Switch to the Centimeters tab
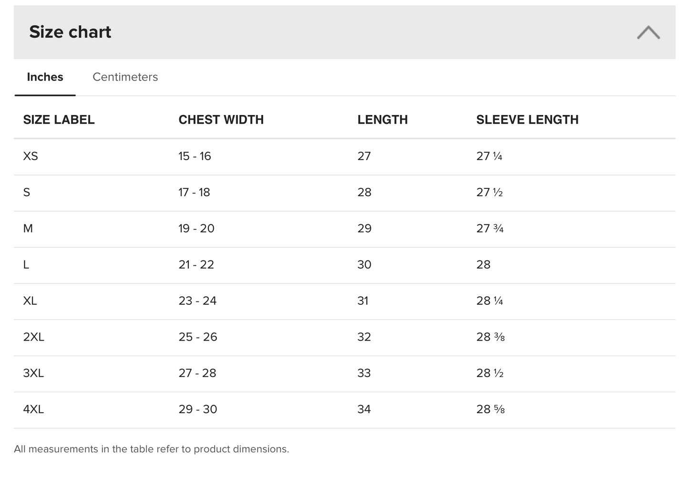689x477 pixels. [125, 77]
